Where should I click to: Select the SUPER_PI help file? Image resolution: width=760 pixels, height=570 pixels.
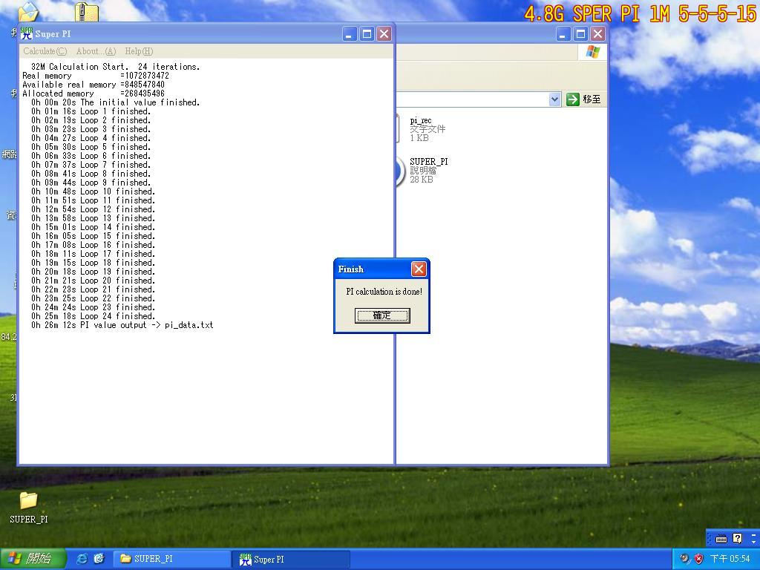point(428,170)
